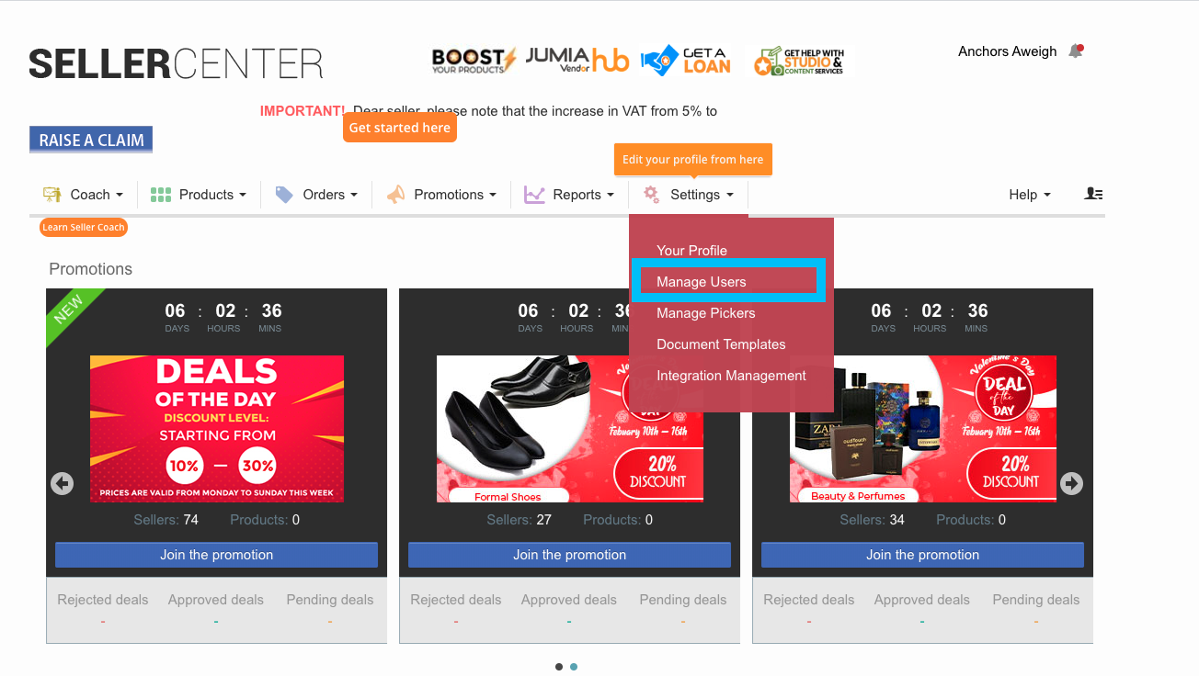Image resolution: width=1199 pixels, height=676 pixels.
Task: Join the Beauty & Perfumes promotion
Action: coord(922,555)
